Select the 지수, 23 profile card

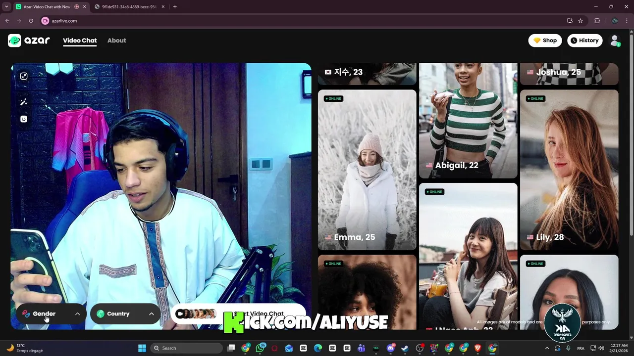367,74
